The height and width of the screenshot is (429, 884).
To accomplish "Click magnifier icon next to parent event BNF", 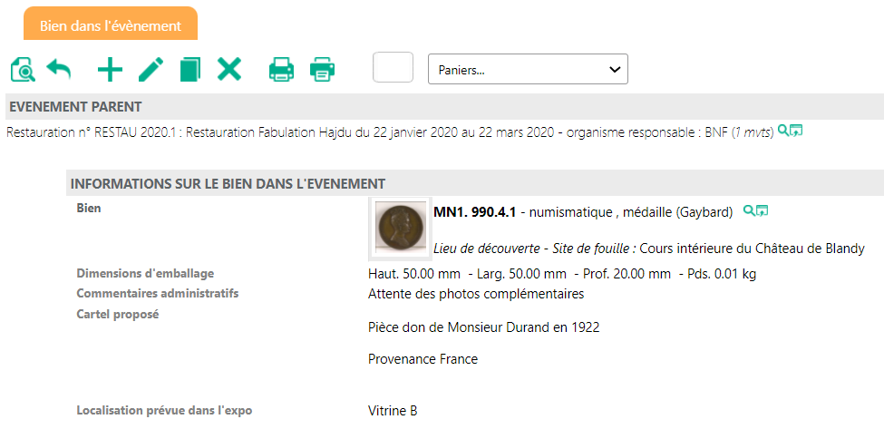I will (x=783, y=132).
